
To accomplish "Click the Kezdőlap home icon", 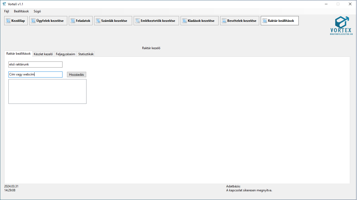I will click(x=8, y=21).
